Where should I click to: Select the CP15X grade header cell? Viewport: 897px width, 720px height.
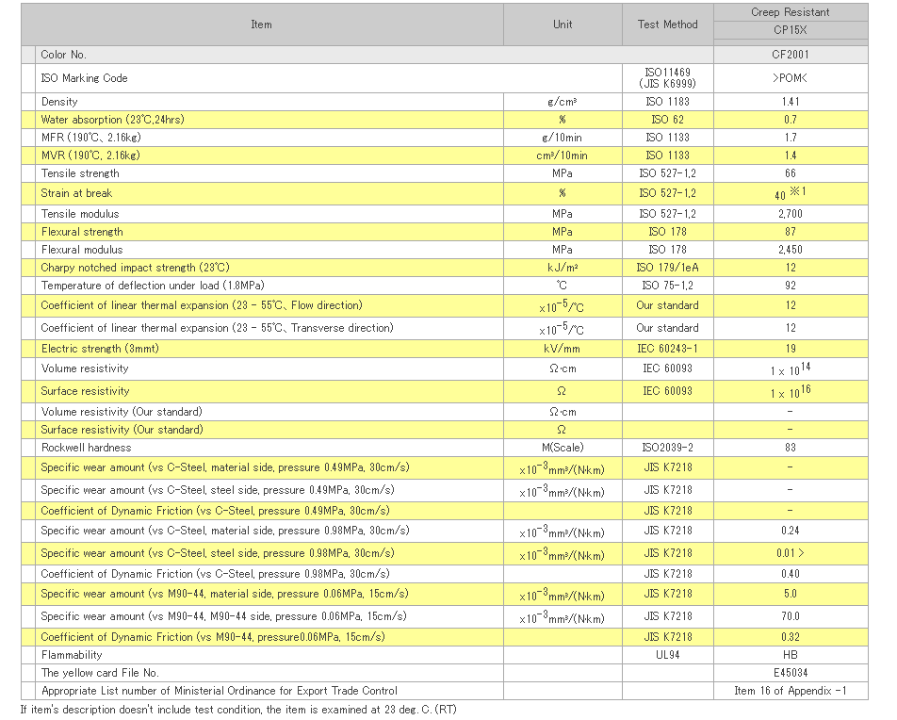pyautogui.click(x=790, y=30)
